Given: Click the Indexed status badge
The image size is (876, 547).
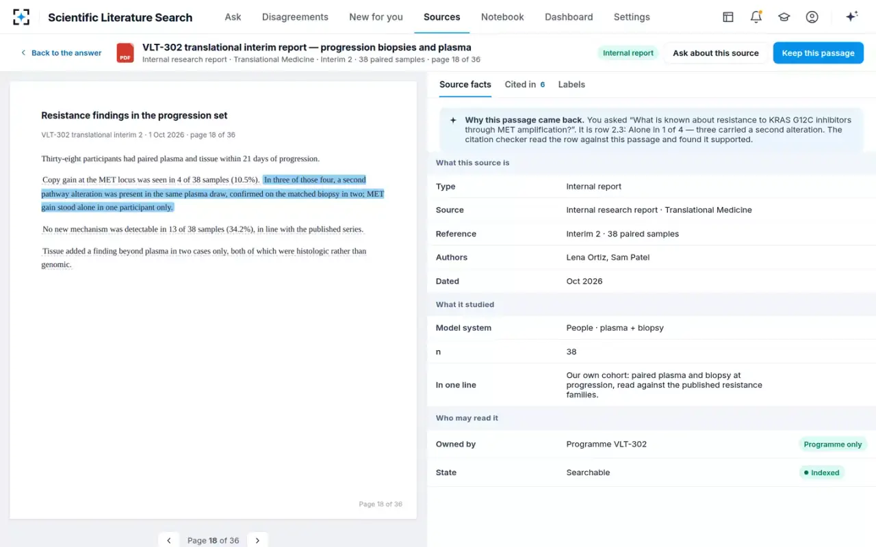Looking at the screenshot, I should (x=821, y=472).
